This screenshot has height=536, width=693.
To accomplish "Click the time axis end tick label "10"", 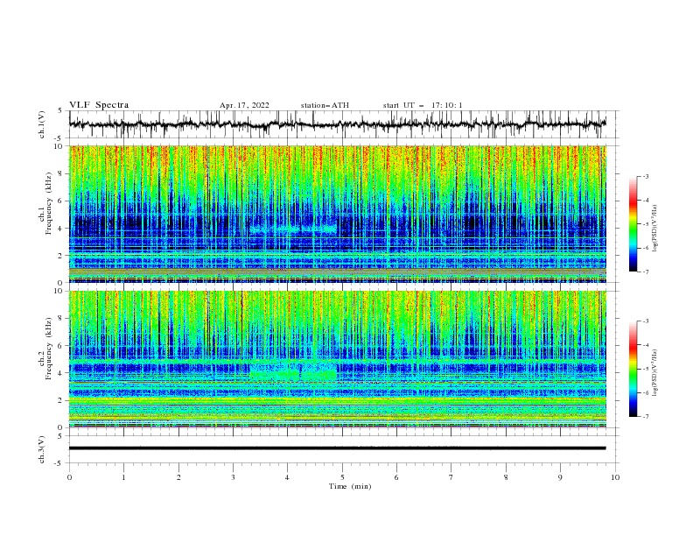I will [615, 477].
